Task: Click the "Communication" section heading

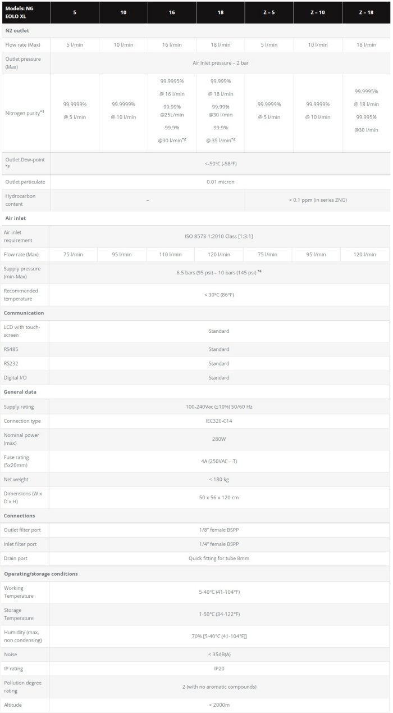Action: [x=24, y=313]
